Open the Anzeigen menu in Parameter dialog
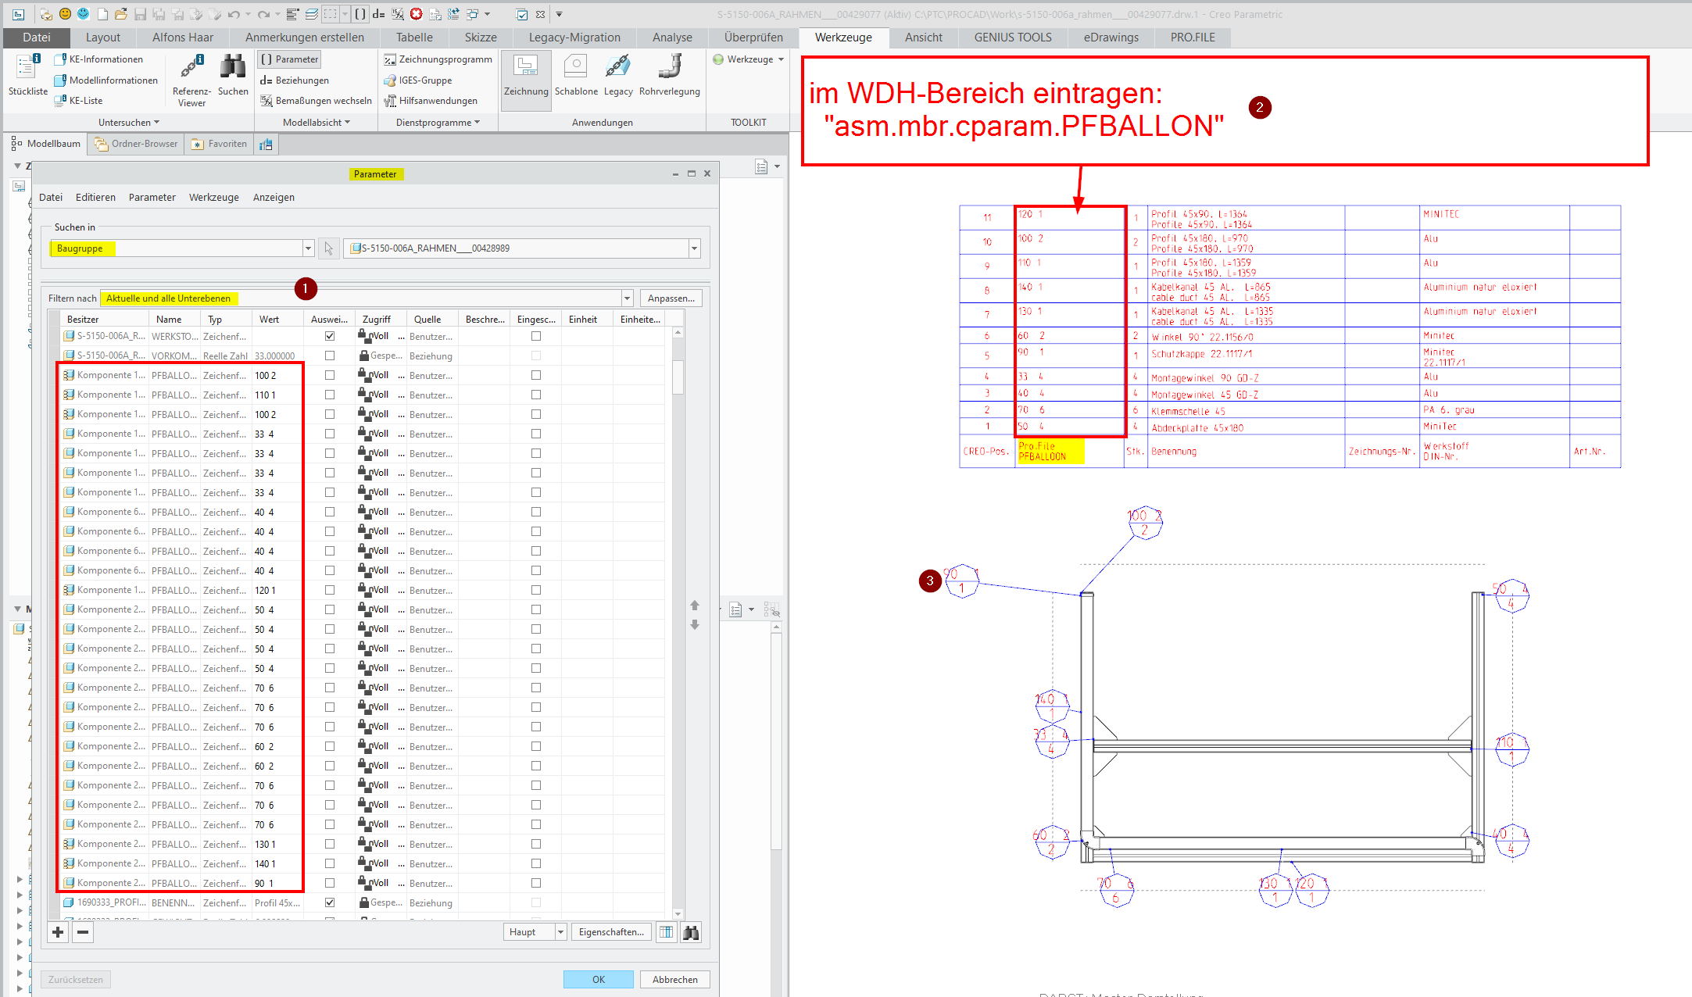The width and height of the screenshot is (1692, 997). pyautogui.click(x=274, y=198)
